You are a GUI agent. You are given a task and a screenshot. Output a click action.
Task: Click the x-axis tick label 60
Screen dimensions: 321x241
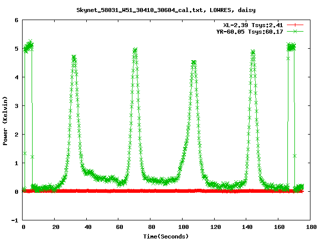119,227
